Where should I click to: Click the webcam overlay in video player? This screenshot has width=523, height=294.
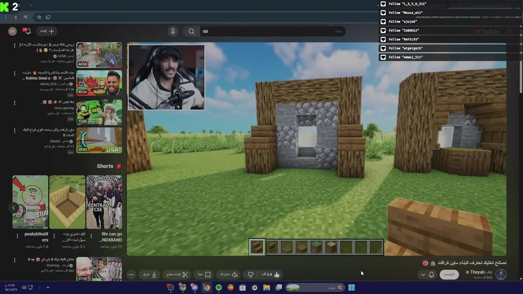point(166,77)
